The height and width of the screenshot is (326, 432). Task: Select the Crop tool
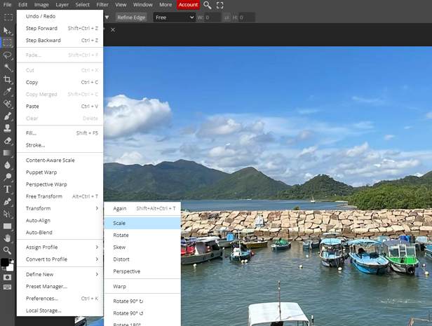coord(7,79)
